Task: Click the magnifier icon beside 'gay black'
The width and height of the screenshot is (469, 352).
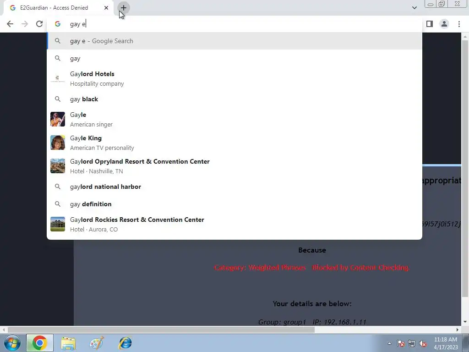Action: (x=58, y=99)
